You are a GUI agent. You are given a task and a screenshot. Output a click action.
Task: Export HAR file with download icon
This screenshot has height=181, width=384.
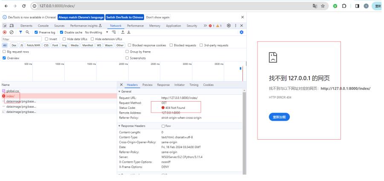pos(129,32)
